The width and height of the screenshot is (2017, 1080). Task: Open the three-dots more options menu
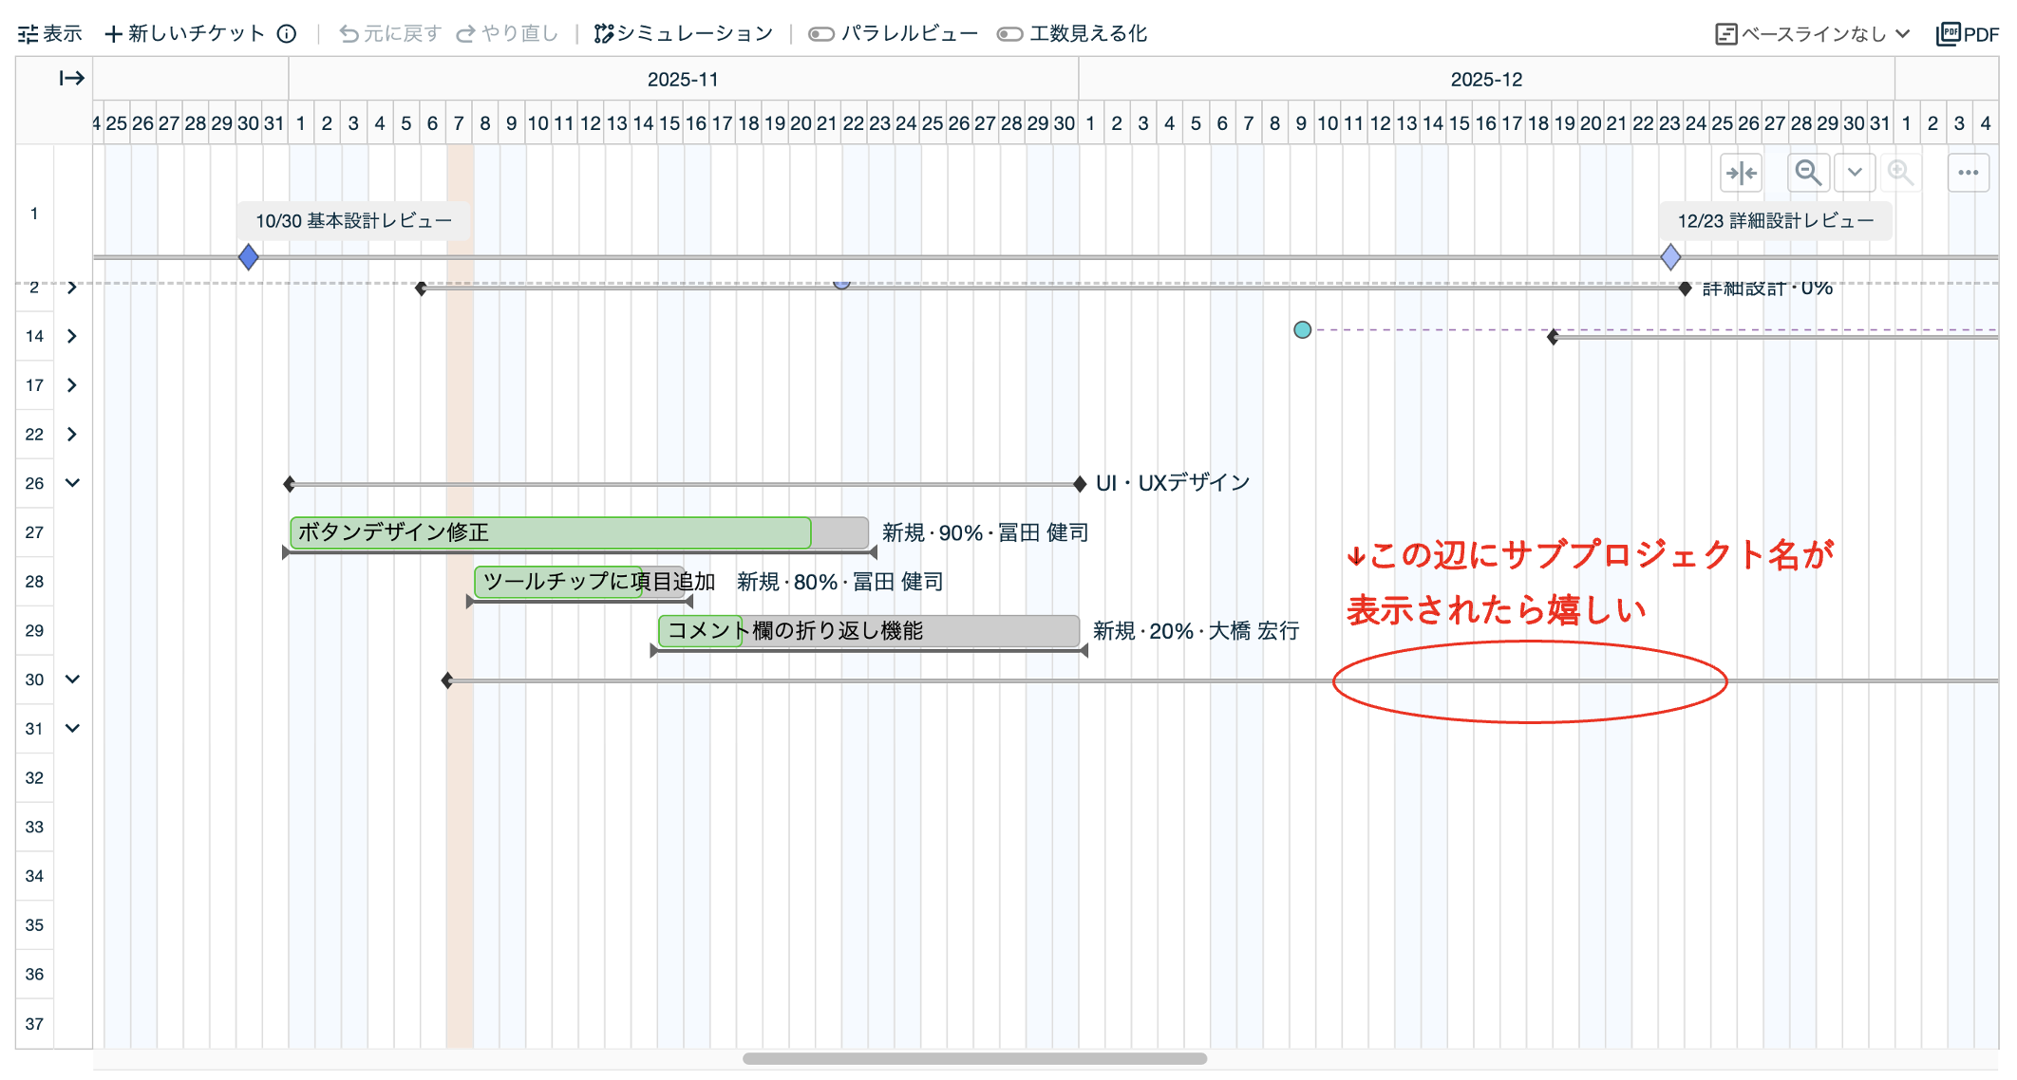pos(1968,173)
